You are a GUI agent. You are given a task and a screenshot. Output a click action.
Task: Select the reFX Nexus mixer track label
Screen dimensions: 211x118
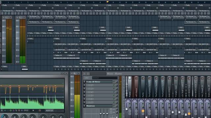pos(136,92)
